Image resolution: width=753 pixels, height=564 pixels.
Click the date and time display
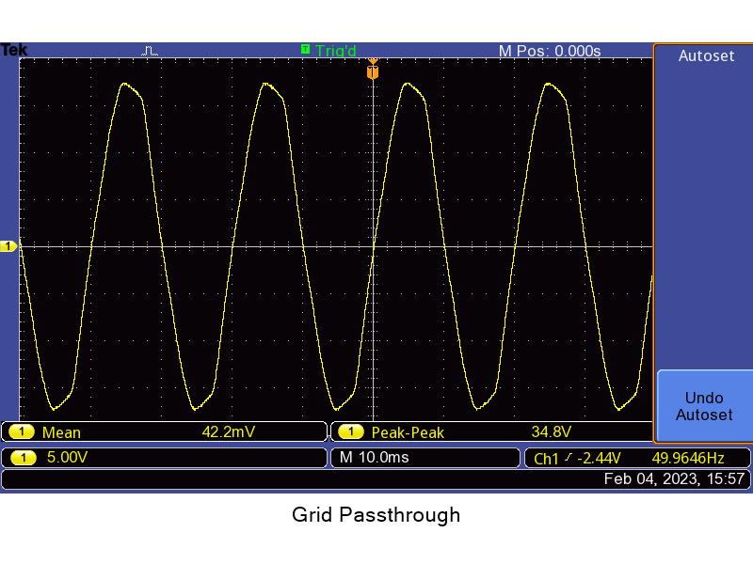pos(674,478)
